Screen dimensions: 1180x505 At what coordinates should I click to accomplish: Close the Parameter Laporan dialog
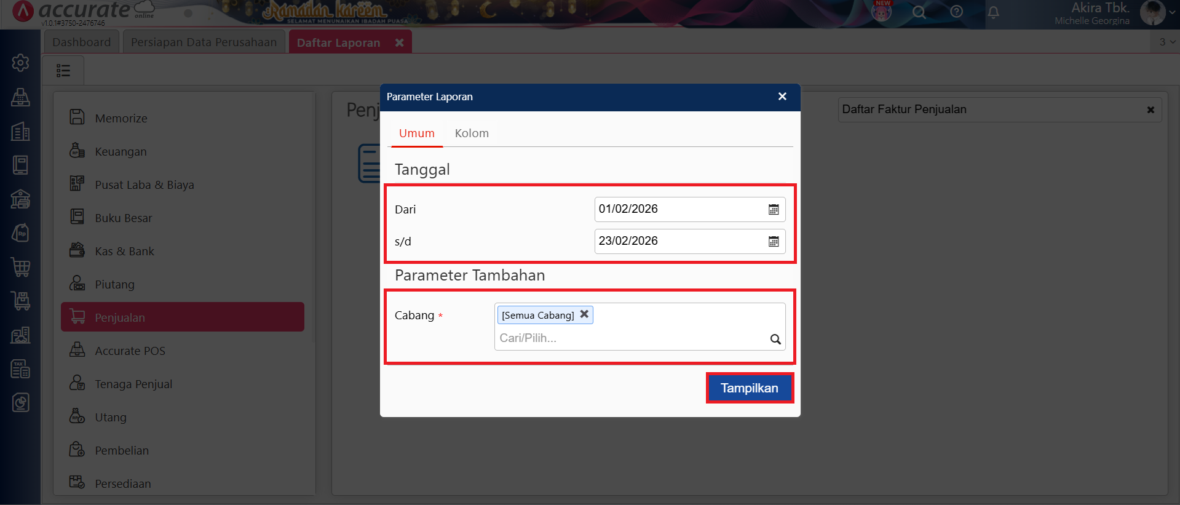pyautogui.click(x=782, y=97)
